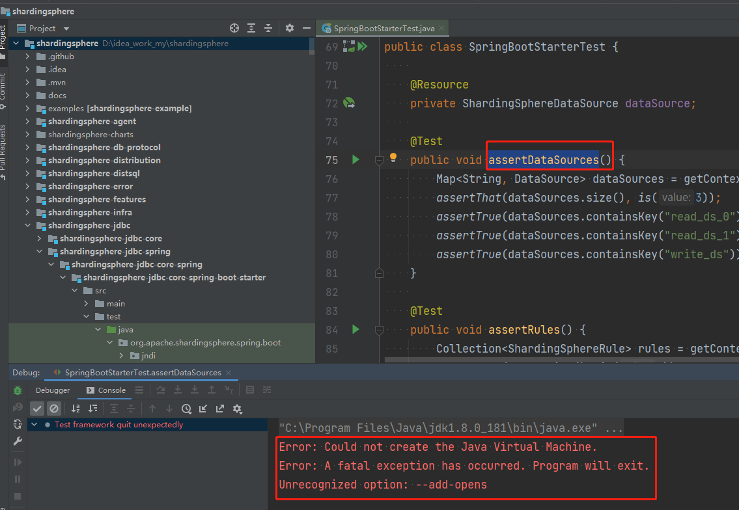The image size is (739, 510).
Task: Click Next Failed Test down arrow
Action: point(169,409)
